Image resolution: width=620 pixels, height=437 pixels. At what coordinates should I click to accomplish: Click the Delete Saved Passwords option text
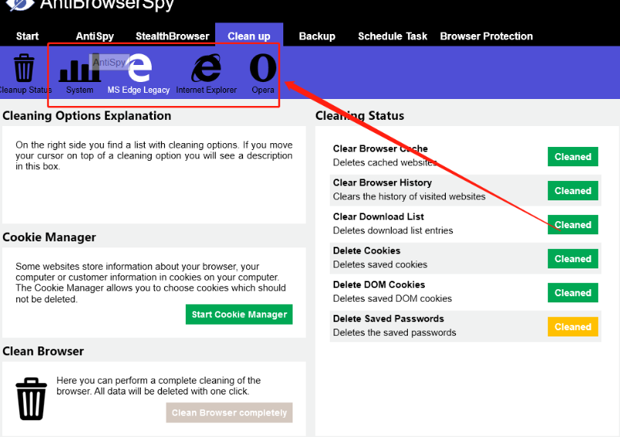coord(389,319)
